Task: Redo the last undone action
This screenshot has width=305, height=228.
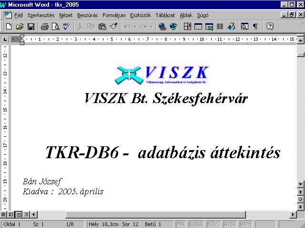Action: pos(143,27)
